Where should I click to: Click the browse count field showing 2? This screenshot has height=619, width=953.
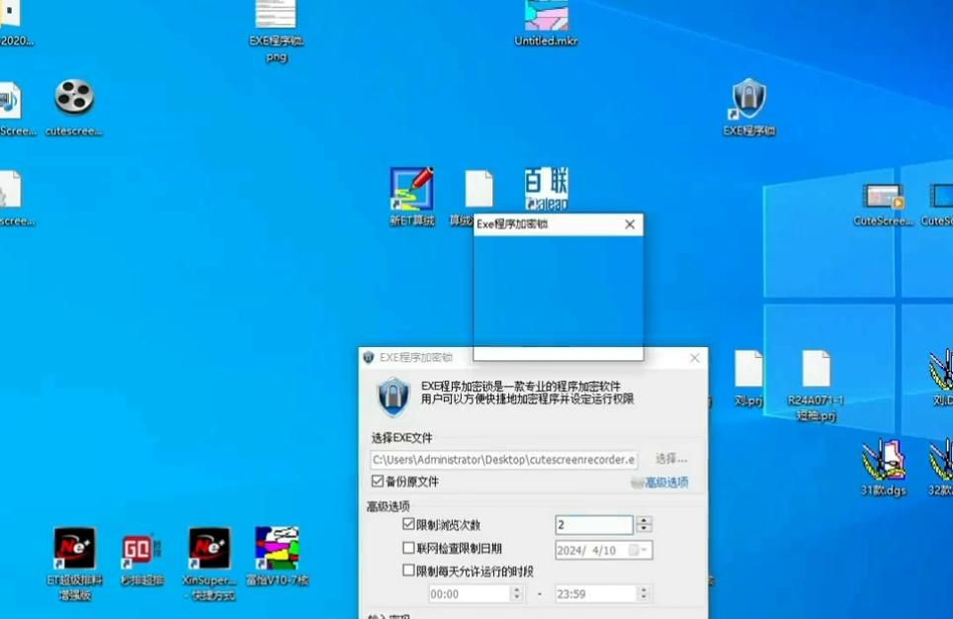[x=594, y=524]
